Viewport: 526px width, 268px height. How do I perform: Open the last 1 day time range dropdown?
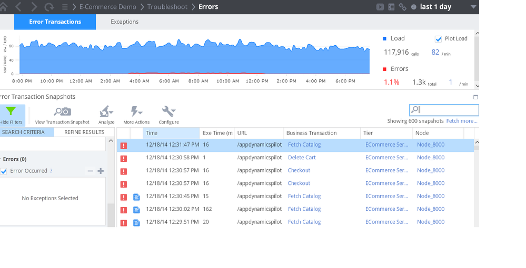[x=473, y=7]
